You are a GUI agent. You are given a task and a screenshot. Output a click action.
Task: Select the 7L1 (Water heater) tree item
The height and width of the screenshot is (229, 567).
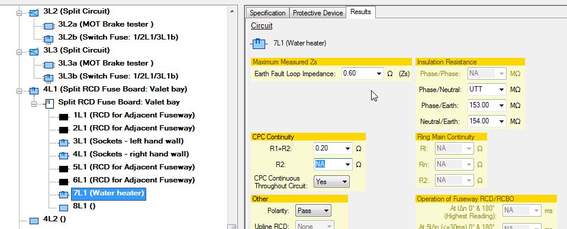tap(109, 194)
